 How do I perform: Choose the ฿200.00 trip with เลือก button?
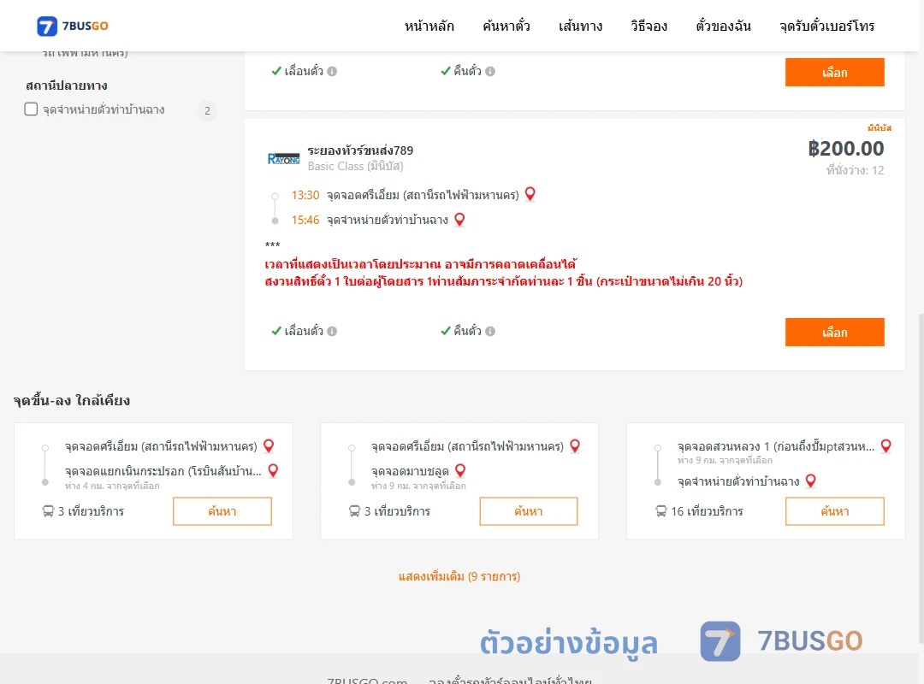tap(834, 333)
